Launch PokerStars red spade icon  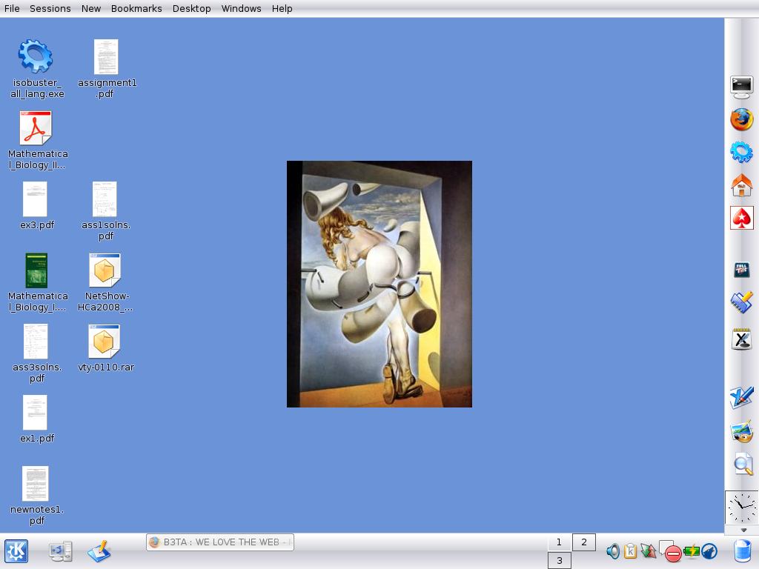pyautogui.click(x=741, y=219)
